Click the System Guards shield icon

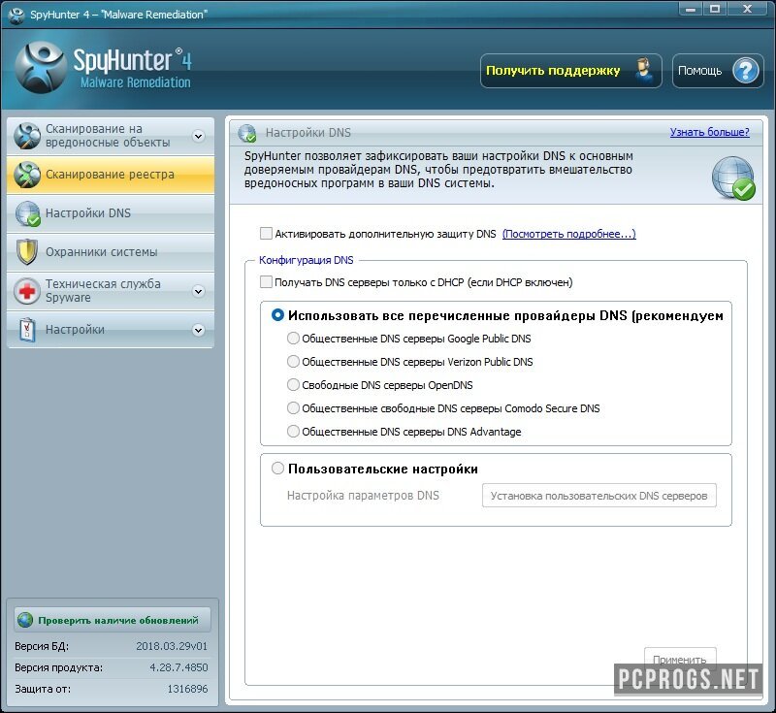point(28,252)
